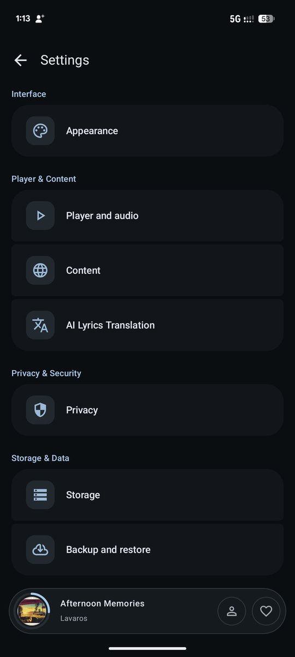Open Player and audio settings
This screenshot has width=295, height=657.
click(147, 216)
